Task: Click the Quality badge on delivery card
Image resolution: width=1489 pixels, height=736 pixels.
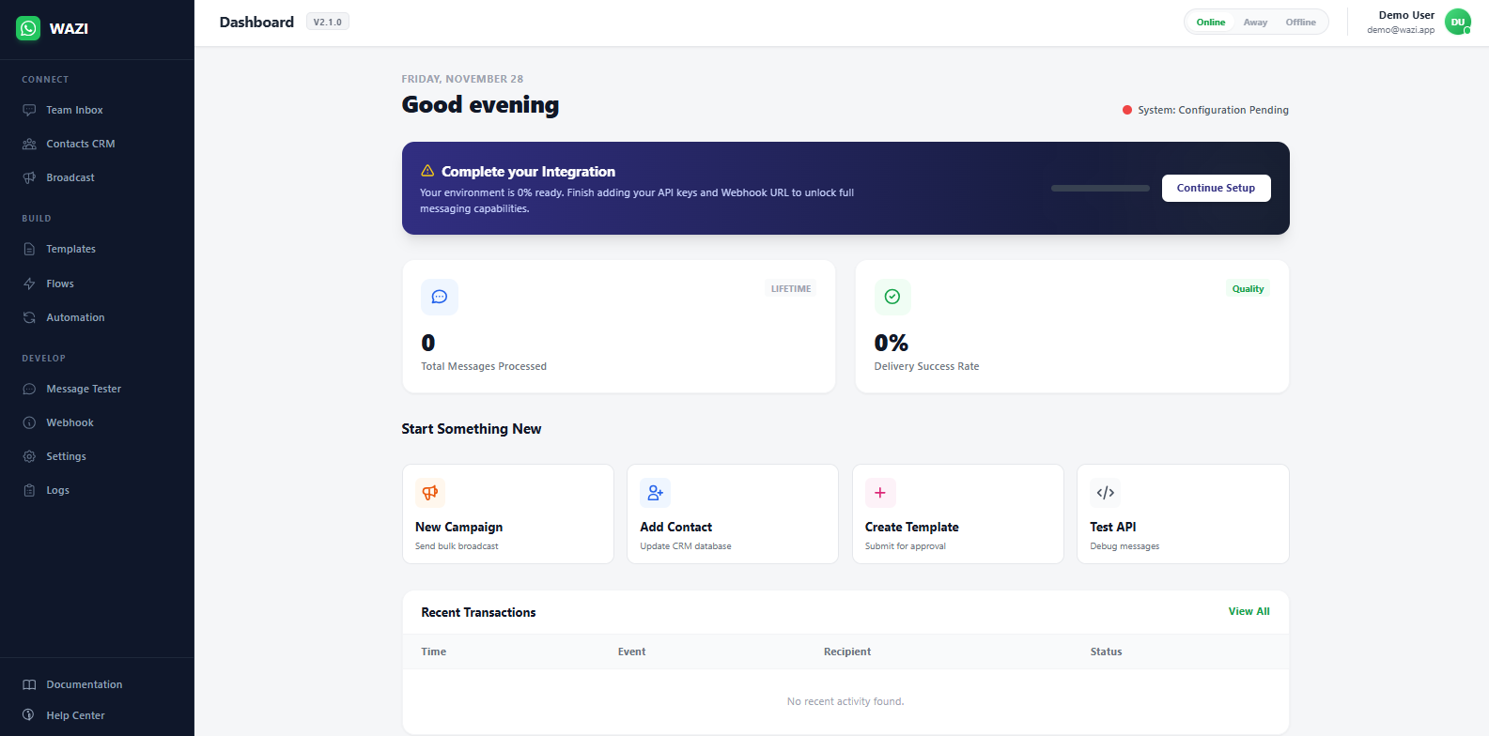Action: coord(1248,289)
